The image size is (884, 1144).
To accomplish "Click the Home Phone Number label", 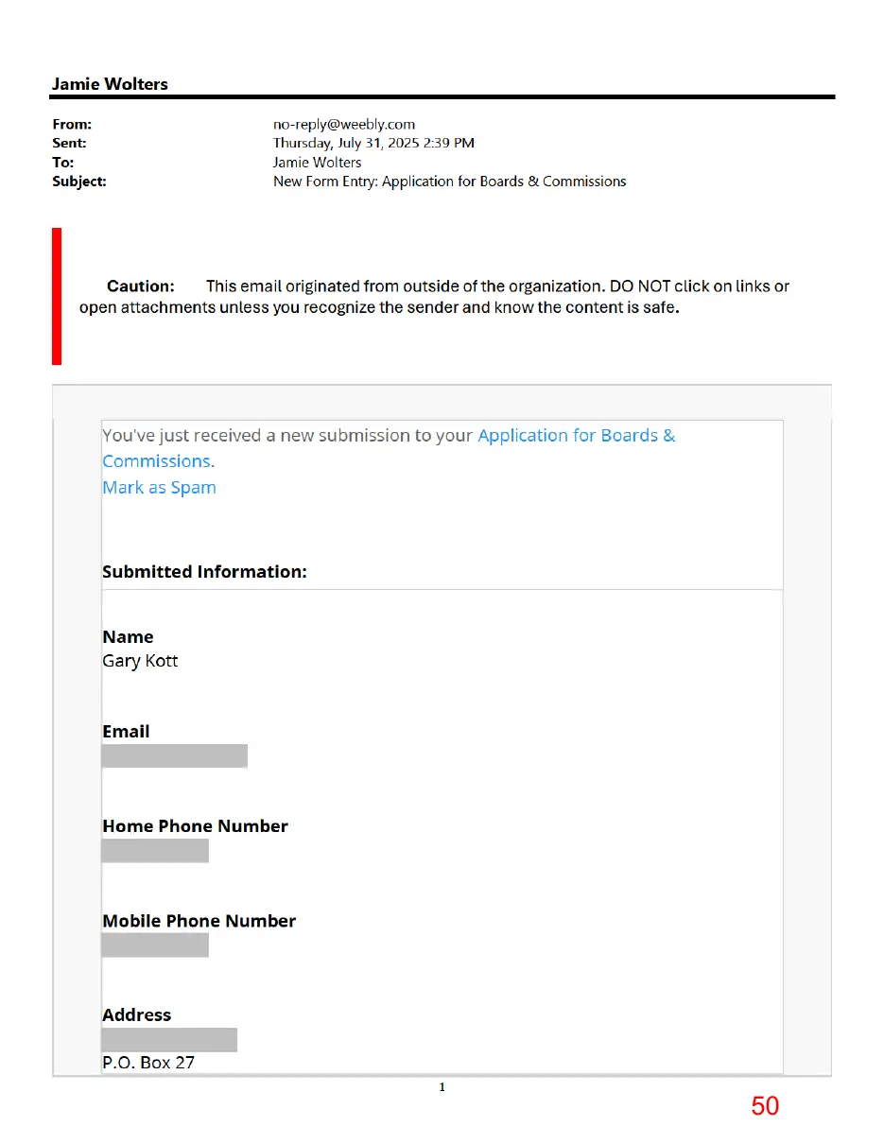I will click(195, 826).
